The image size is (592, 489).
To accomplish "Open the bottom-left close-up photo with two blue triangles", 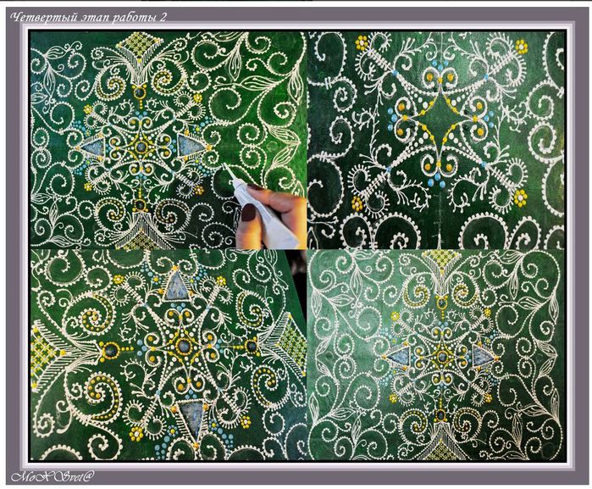I will tap(169, 354).
